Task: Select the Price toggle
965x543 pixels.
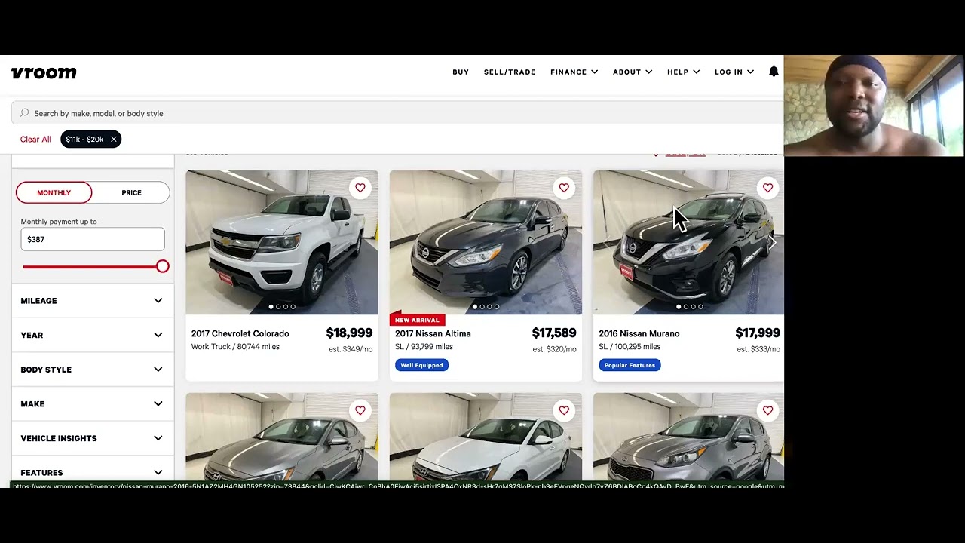Action: (x=131, y=192)
